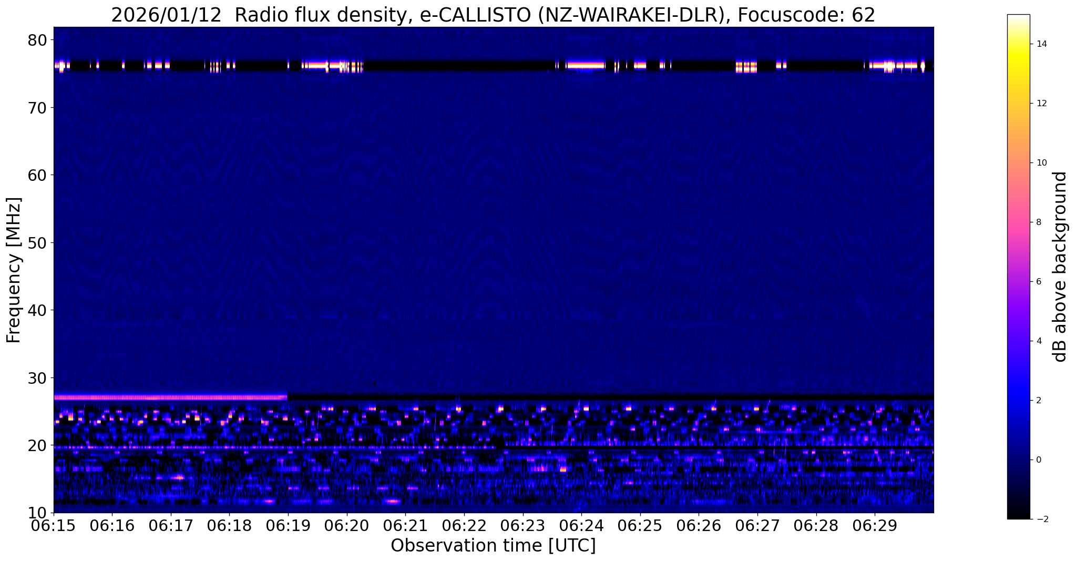Viewport: 1076px width, 561px height.
Task: Click the 06:28 time tick label
Action: click(x=816, y=525)
